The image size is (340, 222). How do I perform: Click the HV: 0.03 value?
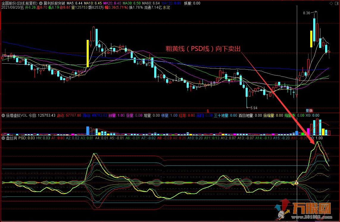tap(43, 138)
